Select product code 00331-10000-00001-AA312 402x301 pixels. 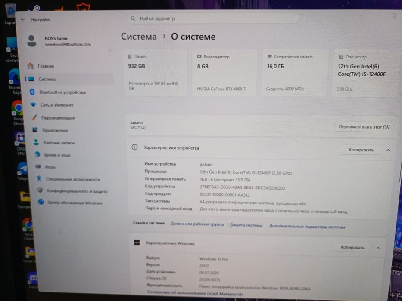[224, 194]
